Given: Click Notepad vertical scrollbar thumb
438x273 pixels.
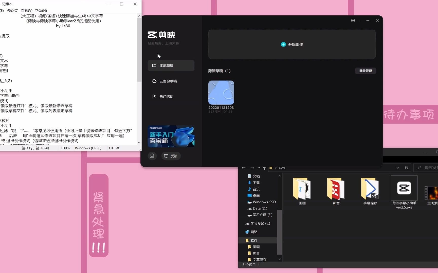Looking at the screenshot, I should [139, 50].
